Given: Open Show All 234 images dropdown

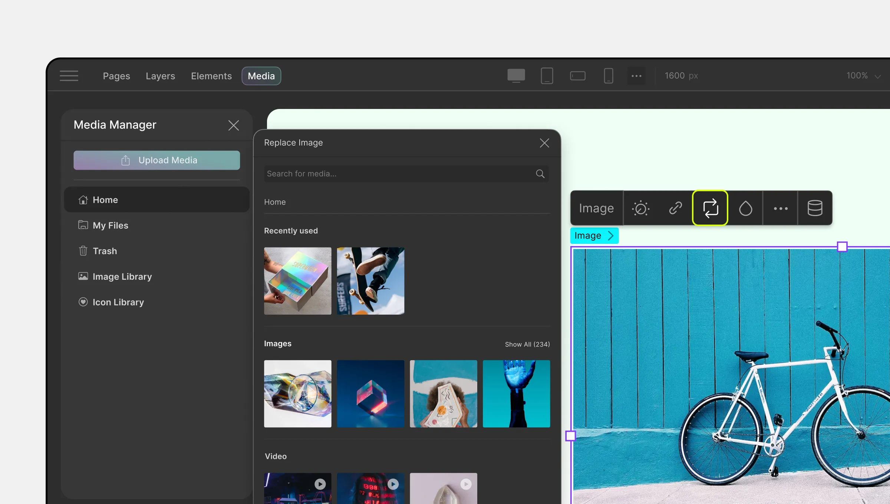Looking at the screenshot, I should pos(527,344).
